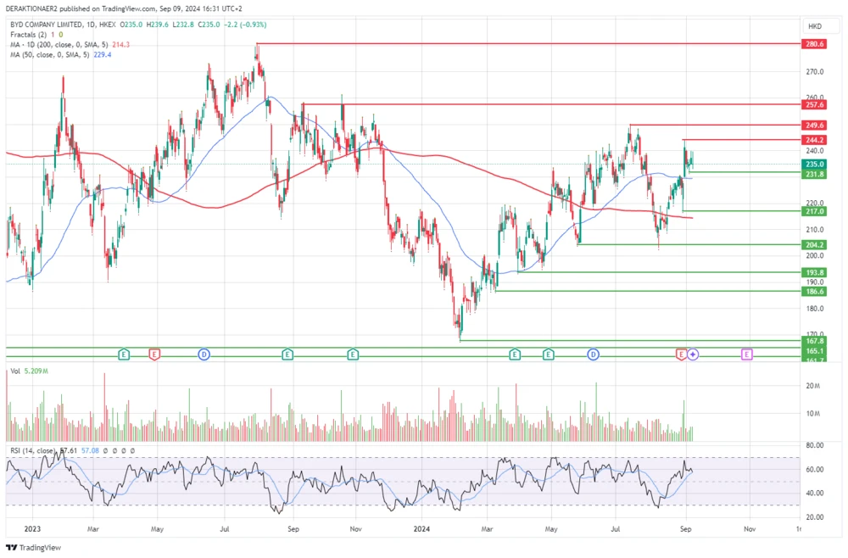Image resolution: width=848 pixels, height=558 pixels.
Task: Remove RSI indicator using its delete icon
Action: coord(126,451)
